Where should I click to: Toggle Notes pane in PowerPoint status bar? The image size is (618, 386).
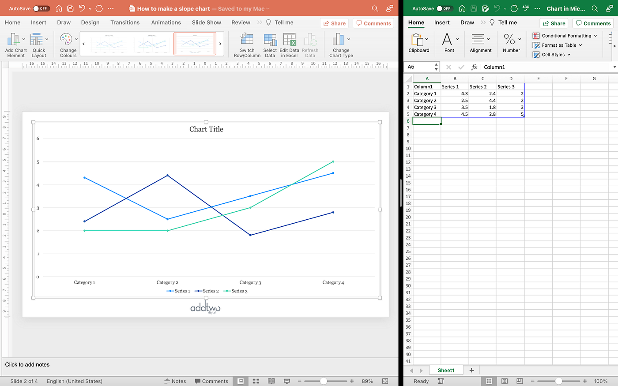coord(175,381)
